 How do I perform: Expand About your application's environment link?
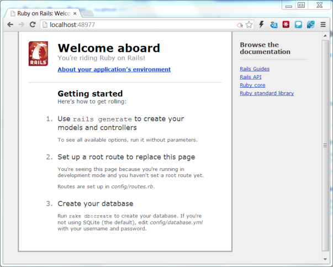point(114,70)
